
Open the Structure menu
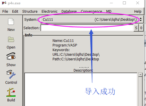(x=30, y=12)
